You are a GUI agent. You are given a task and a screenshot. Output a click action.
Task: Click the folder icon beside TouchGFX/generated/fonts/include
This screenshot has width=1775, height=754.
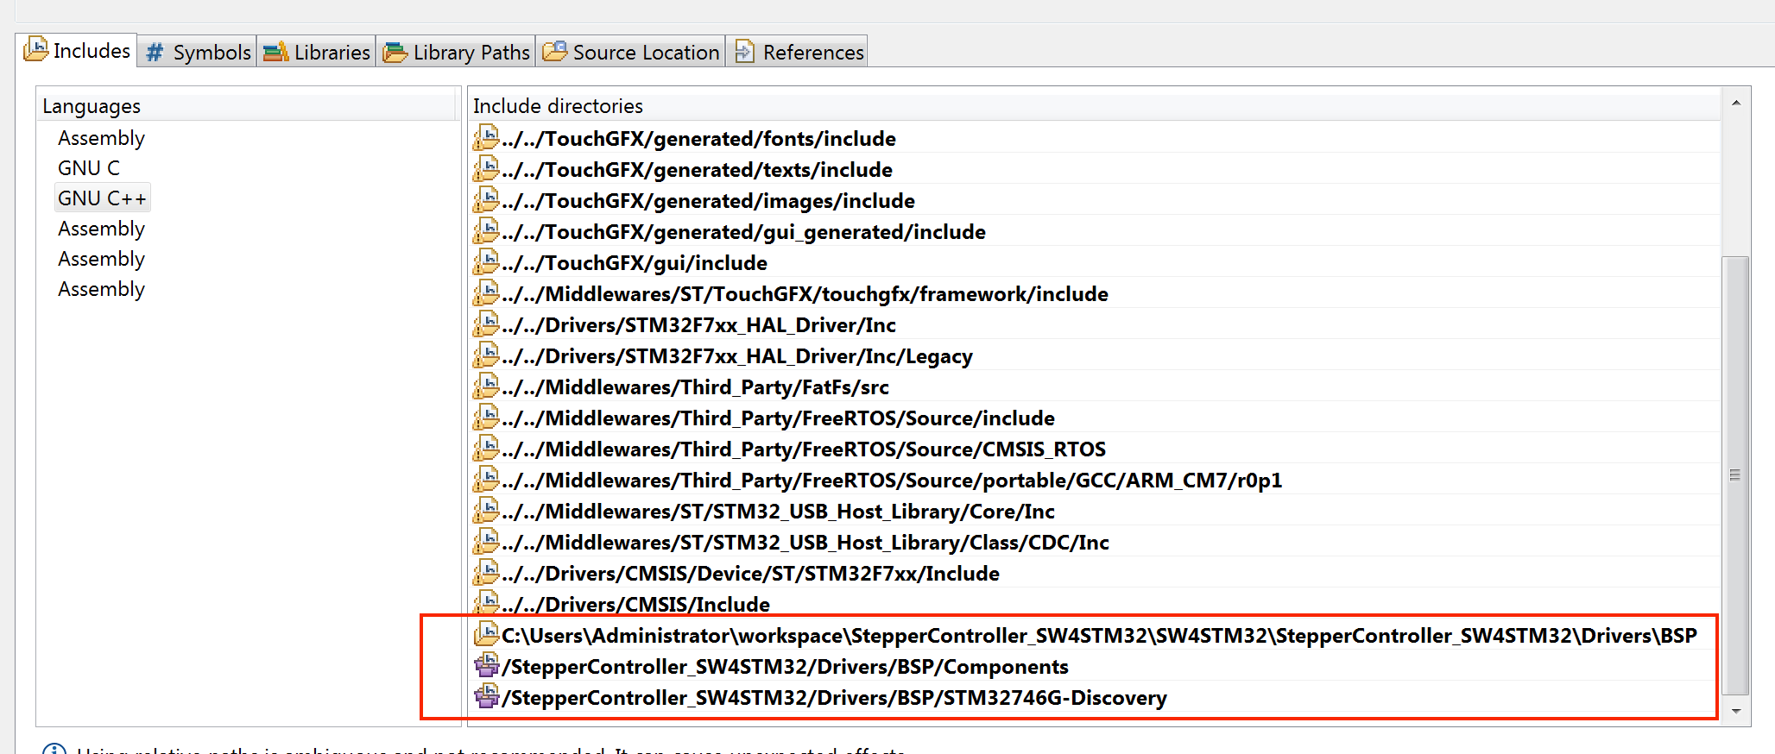[x=486, y=138]
